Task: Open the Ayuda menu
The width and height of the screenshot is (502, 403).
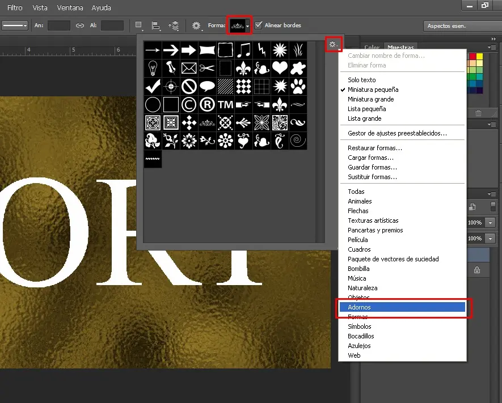Action: click(x=101, y=8)
